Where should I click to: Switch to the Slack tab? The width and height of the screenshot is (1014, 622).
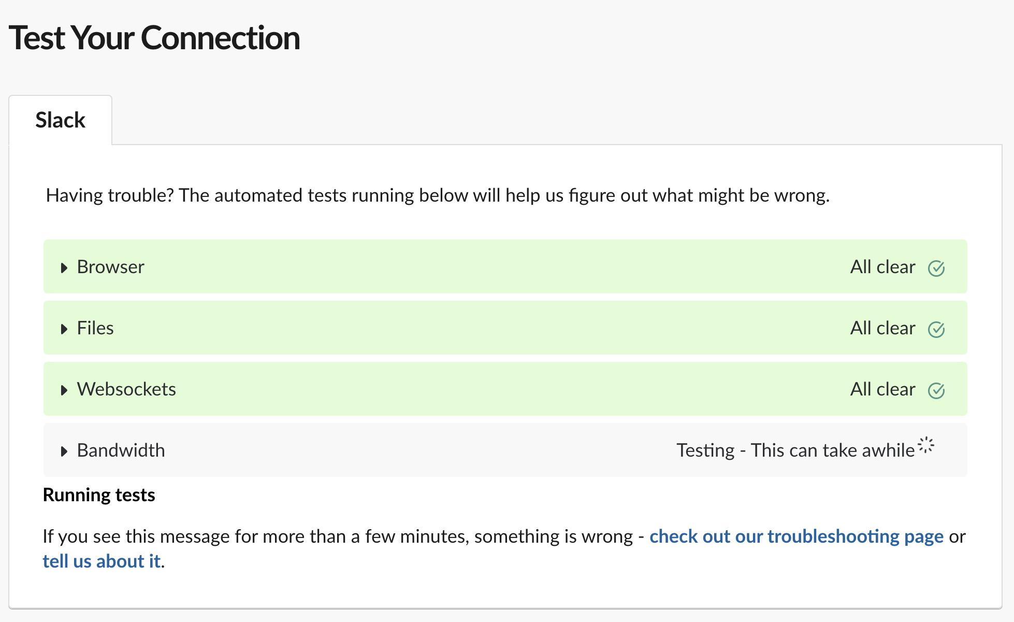tap(60, 119)
